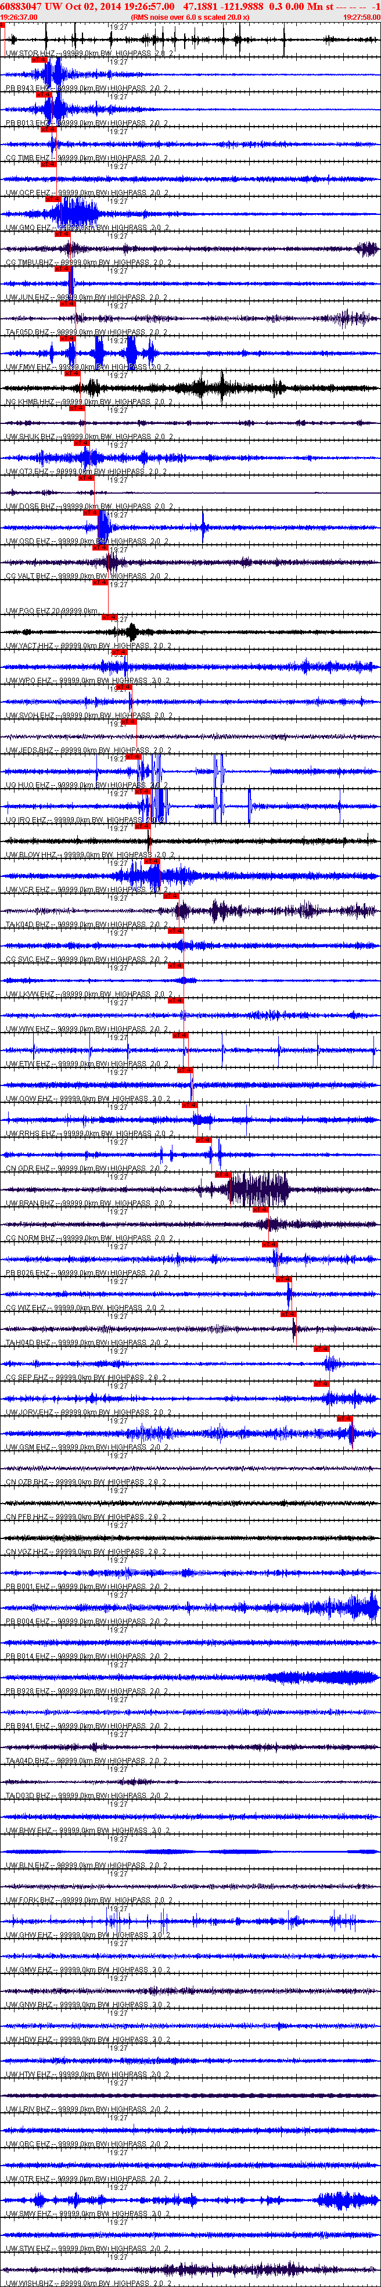
Task: Select the 'TA F05D BHZ' station label
Action: click(x=28, y=333)
